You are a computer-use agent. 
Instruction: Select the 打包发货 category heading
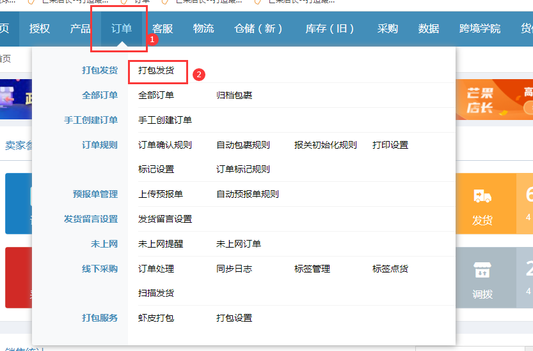tap(100, 70)
